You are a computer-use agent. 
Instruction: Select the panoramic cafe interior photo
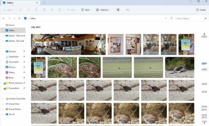(68, 44)
